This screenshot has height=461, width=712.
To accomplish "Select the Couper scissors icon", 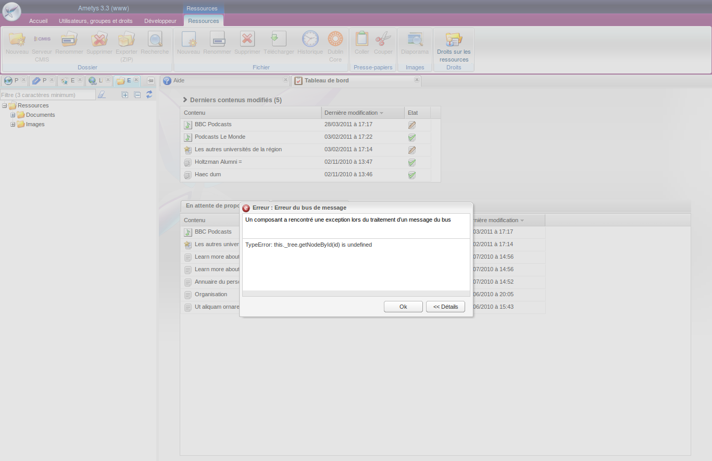I will point(383,40).
